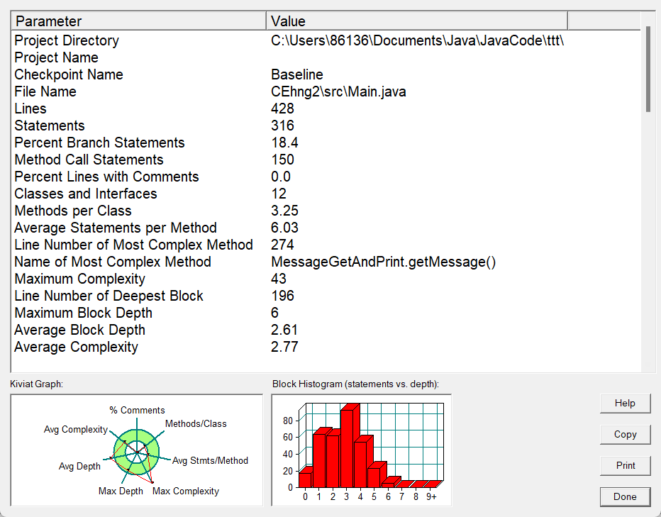Click the value 2.61
661x517 pixels.
(284, 330)
